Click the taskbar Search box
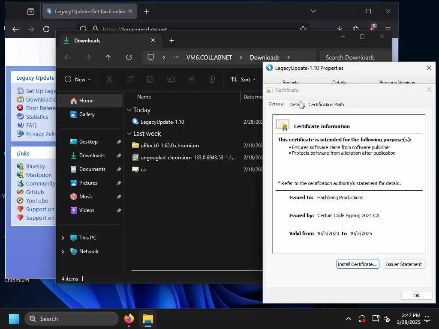Screen dimensions: 439x329 (72, 319)
